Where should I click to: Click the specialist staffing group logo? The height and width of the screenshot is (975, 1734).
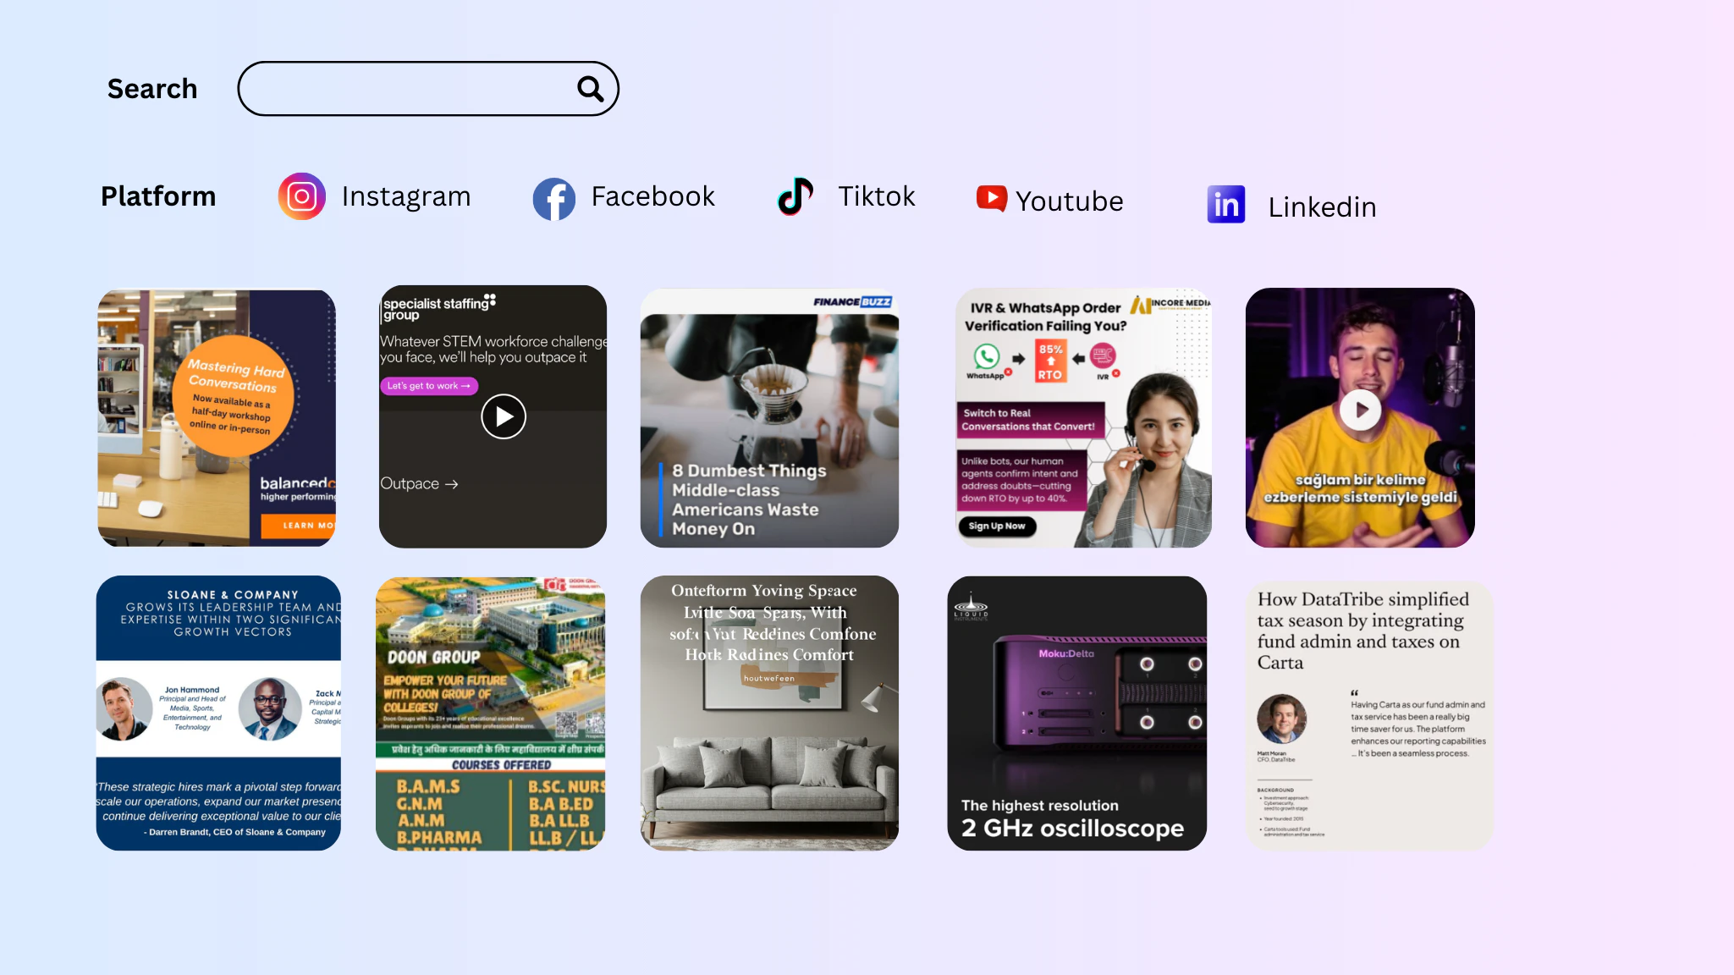(x=438, y=308)
